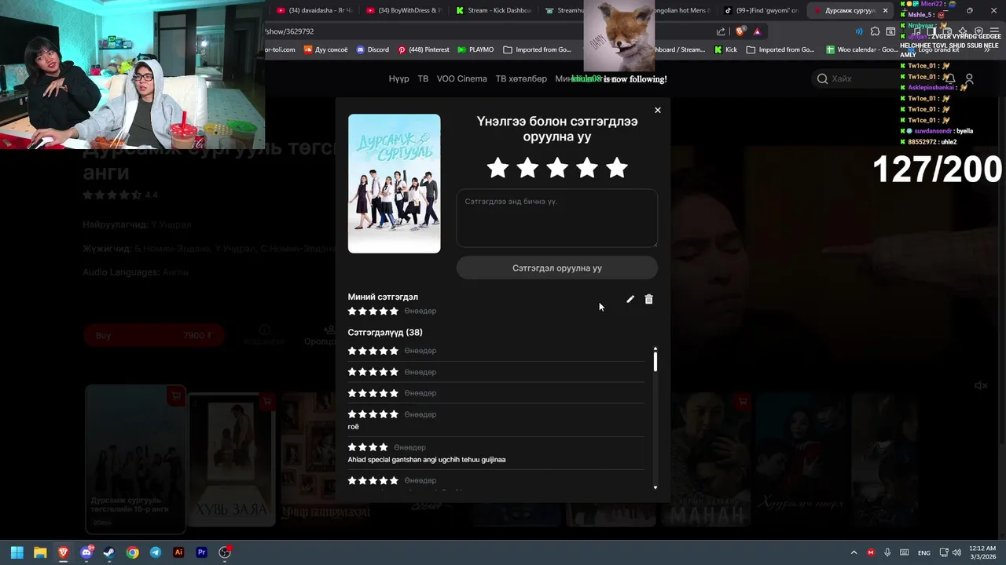Click the ENG language indicator
Screen dimensions: 1006x565
(x=924, y=552)
